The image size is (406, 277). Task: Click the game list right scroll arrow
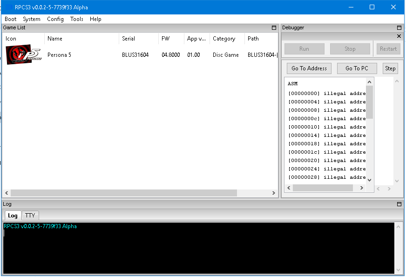click(274, 193)
